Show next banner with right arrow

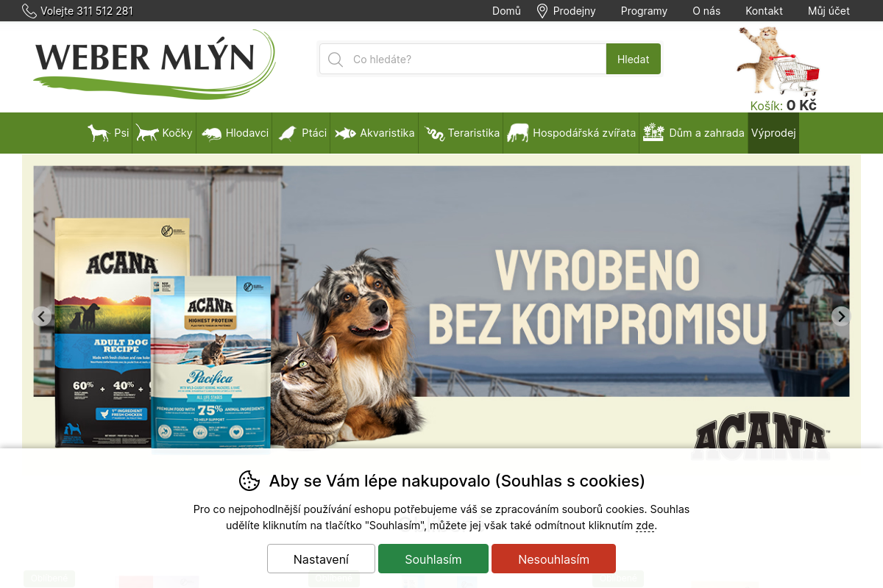(841, 317)
